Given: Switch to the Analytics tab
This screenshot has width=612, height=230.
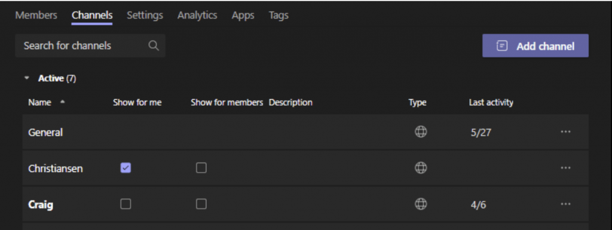Looking at the screenshot, I should (197, 15).
